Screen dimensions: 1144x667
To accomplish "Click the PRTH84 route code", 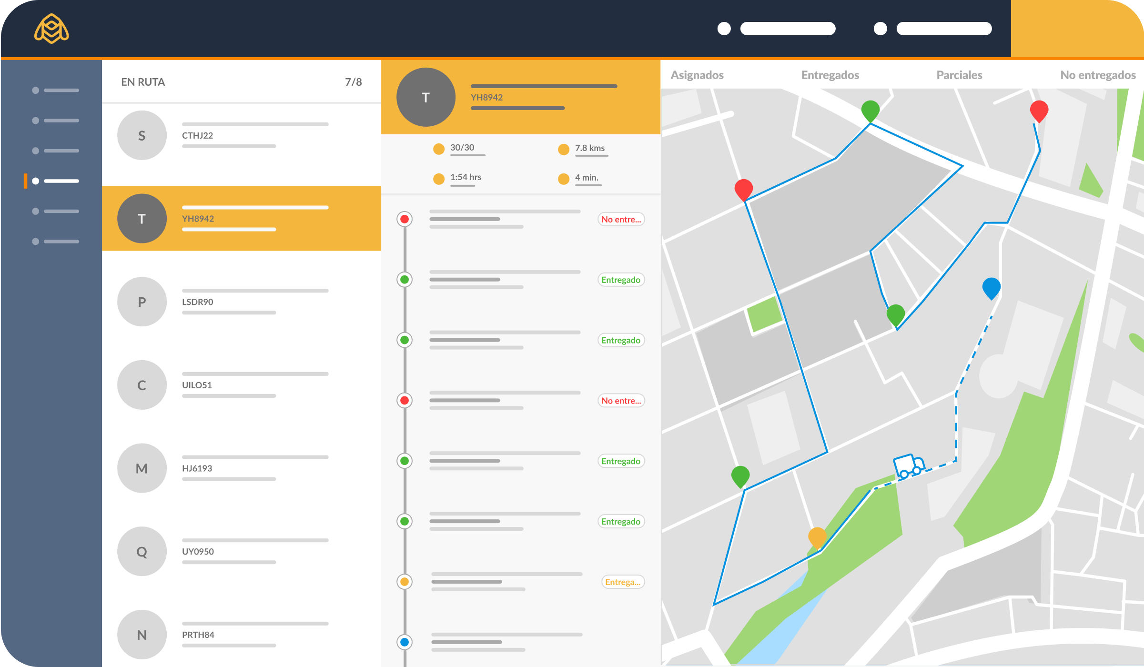I will (198, 635).
